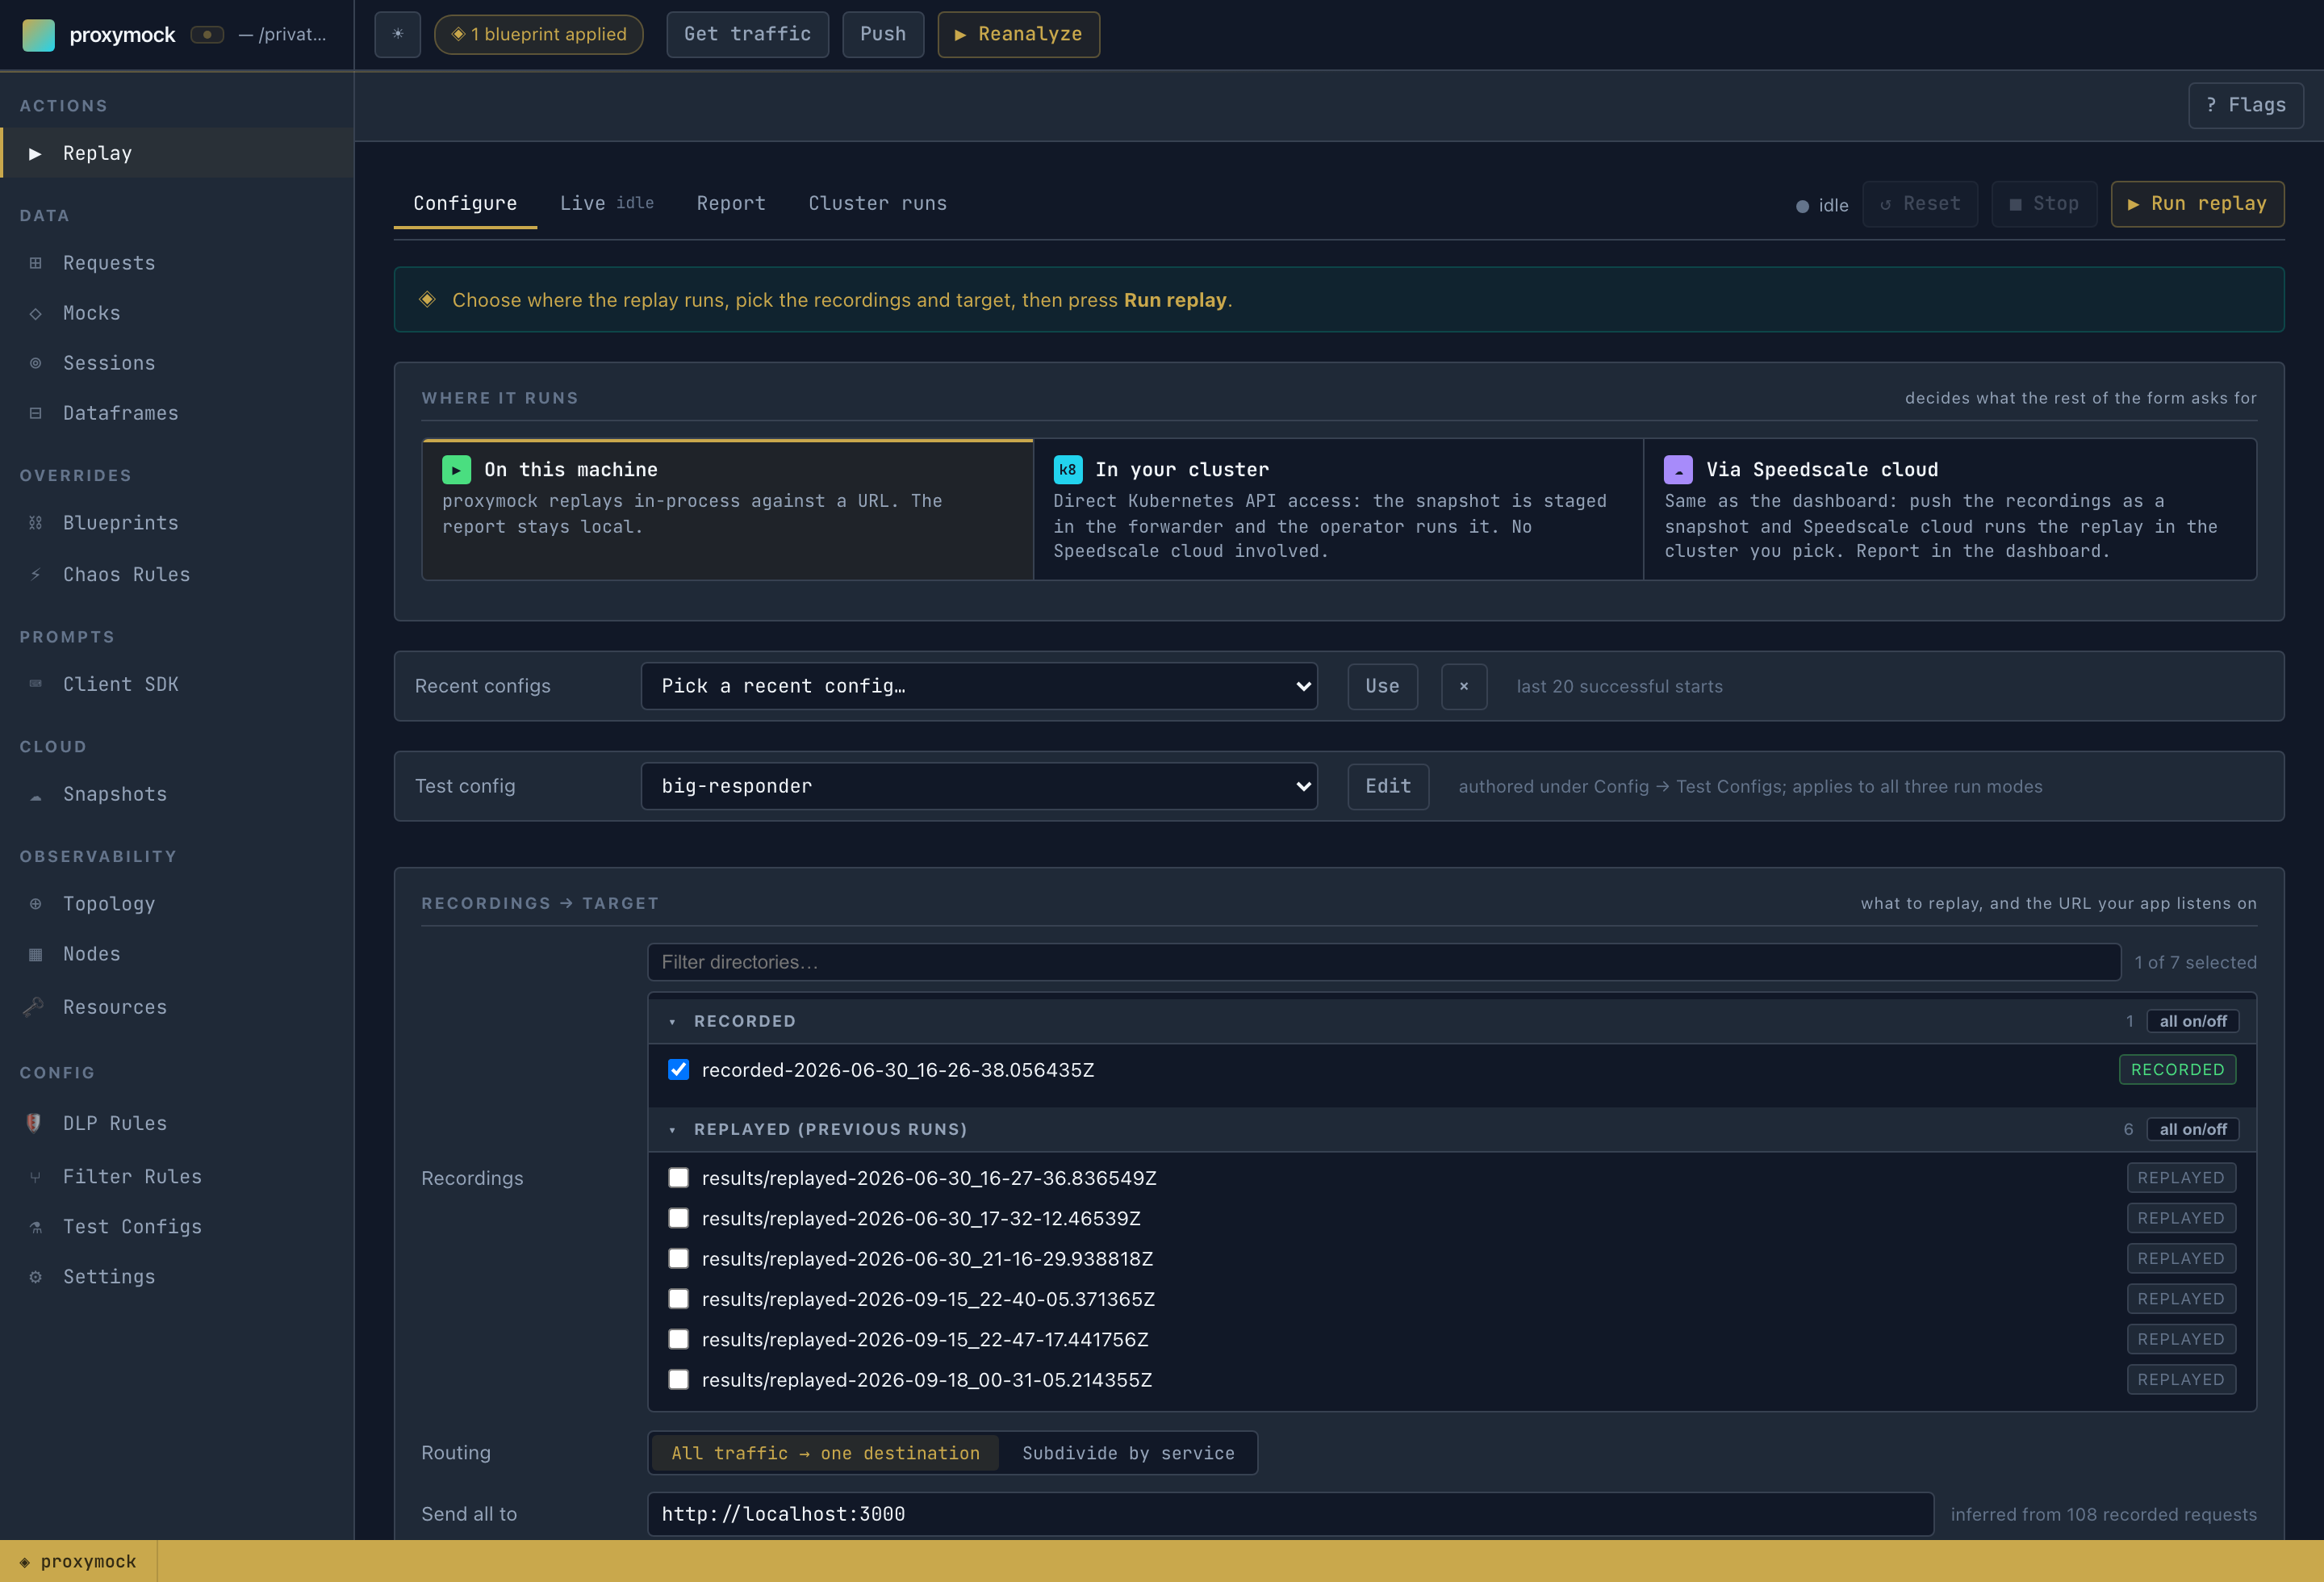2324x1582 pixels.
Task: Open Dataframes via its table icon
Action: [x=36, y=413]
